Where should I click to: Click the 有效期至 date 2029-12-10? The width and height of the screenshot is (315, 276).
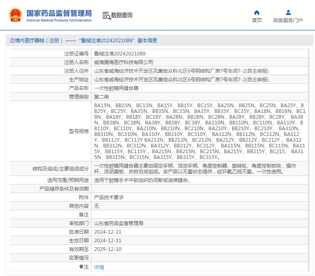tap(108, 249)
